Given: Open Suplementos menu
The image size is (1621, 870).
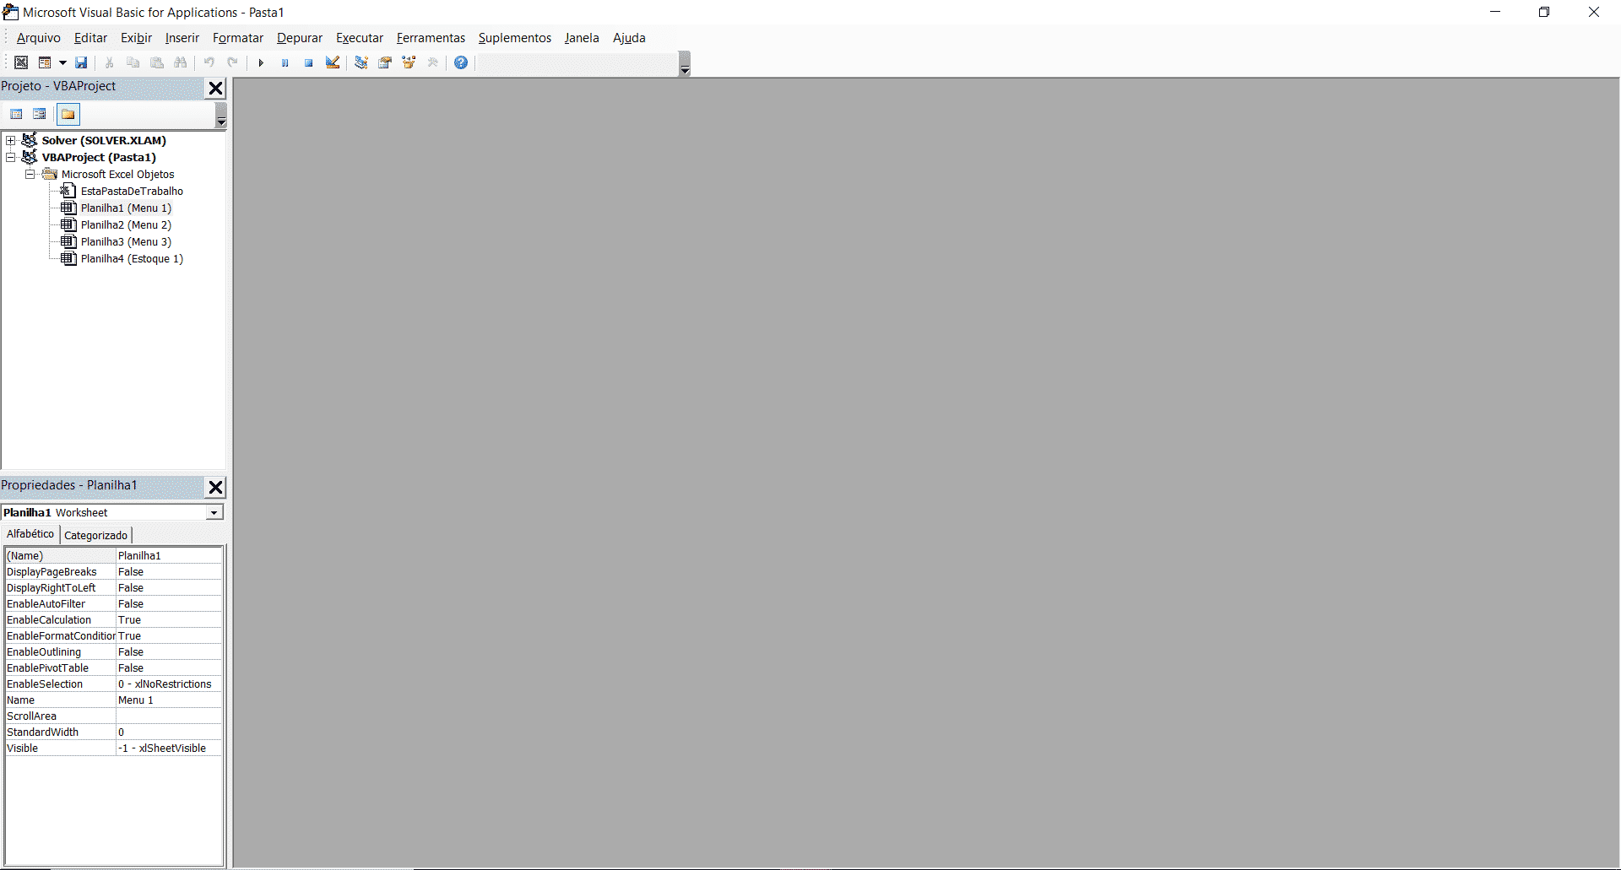Looking at the screenshot, I should (514, 38).
